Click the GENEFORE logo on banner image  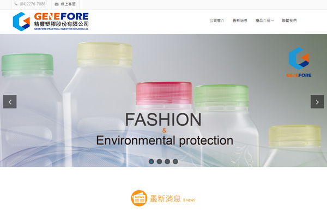pos(299,62)
